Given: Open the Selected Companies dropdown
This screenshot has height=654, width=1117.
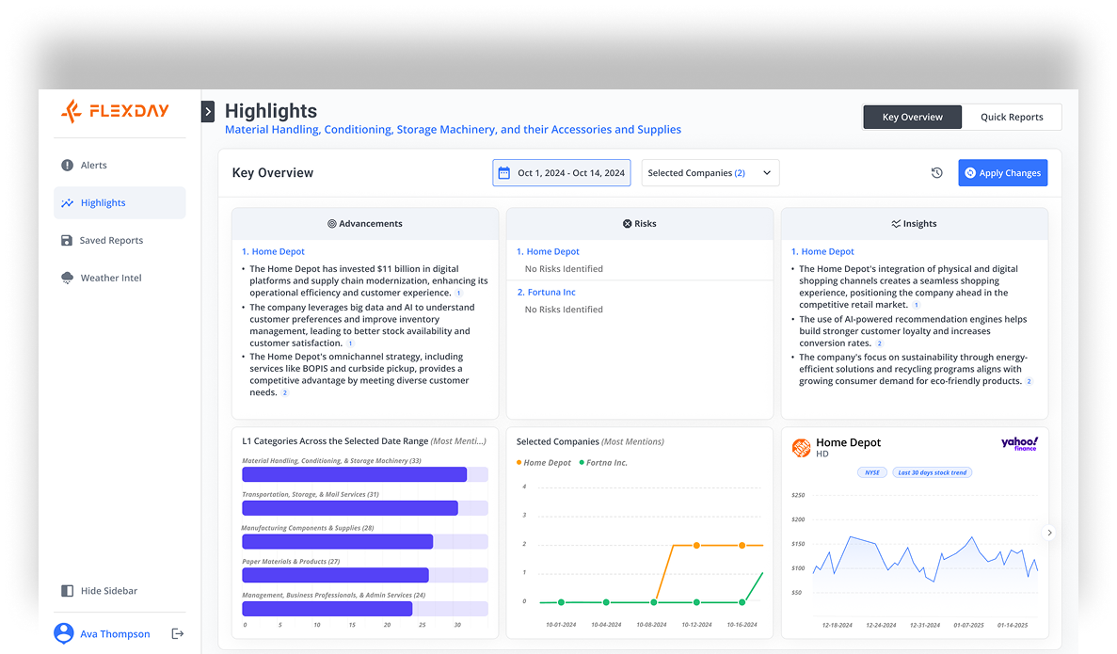Looking at the screenshot, I should (710, 173).
